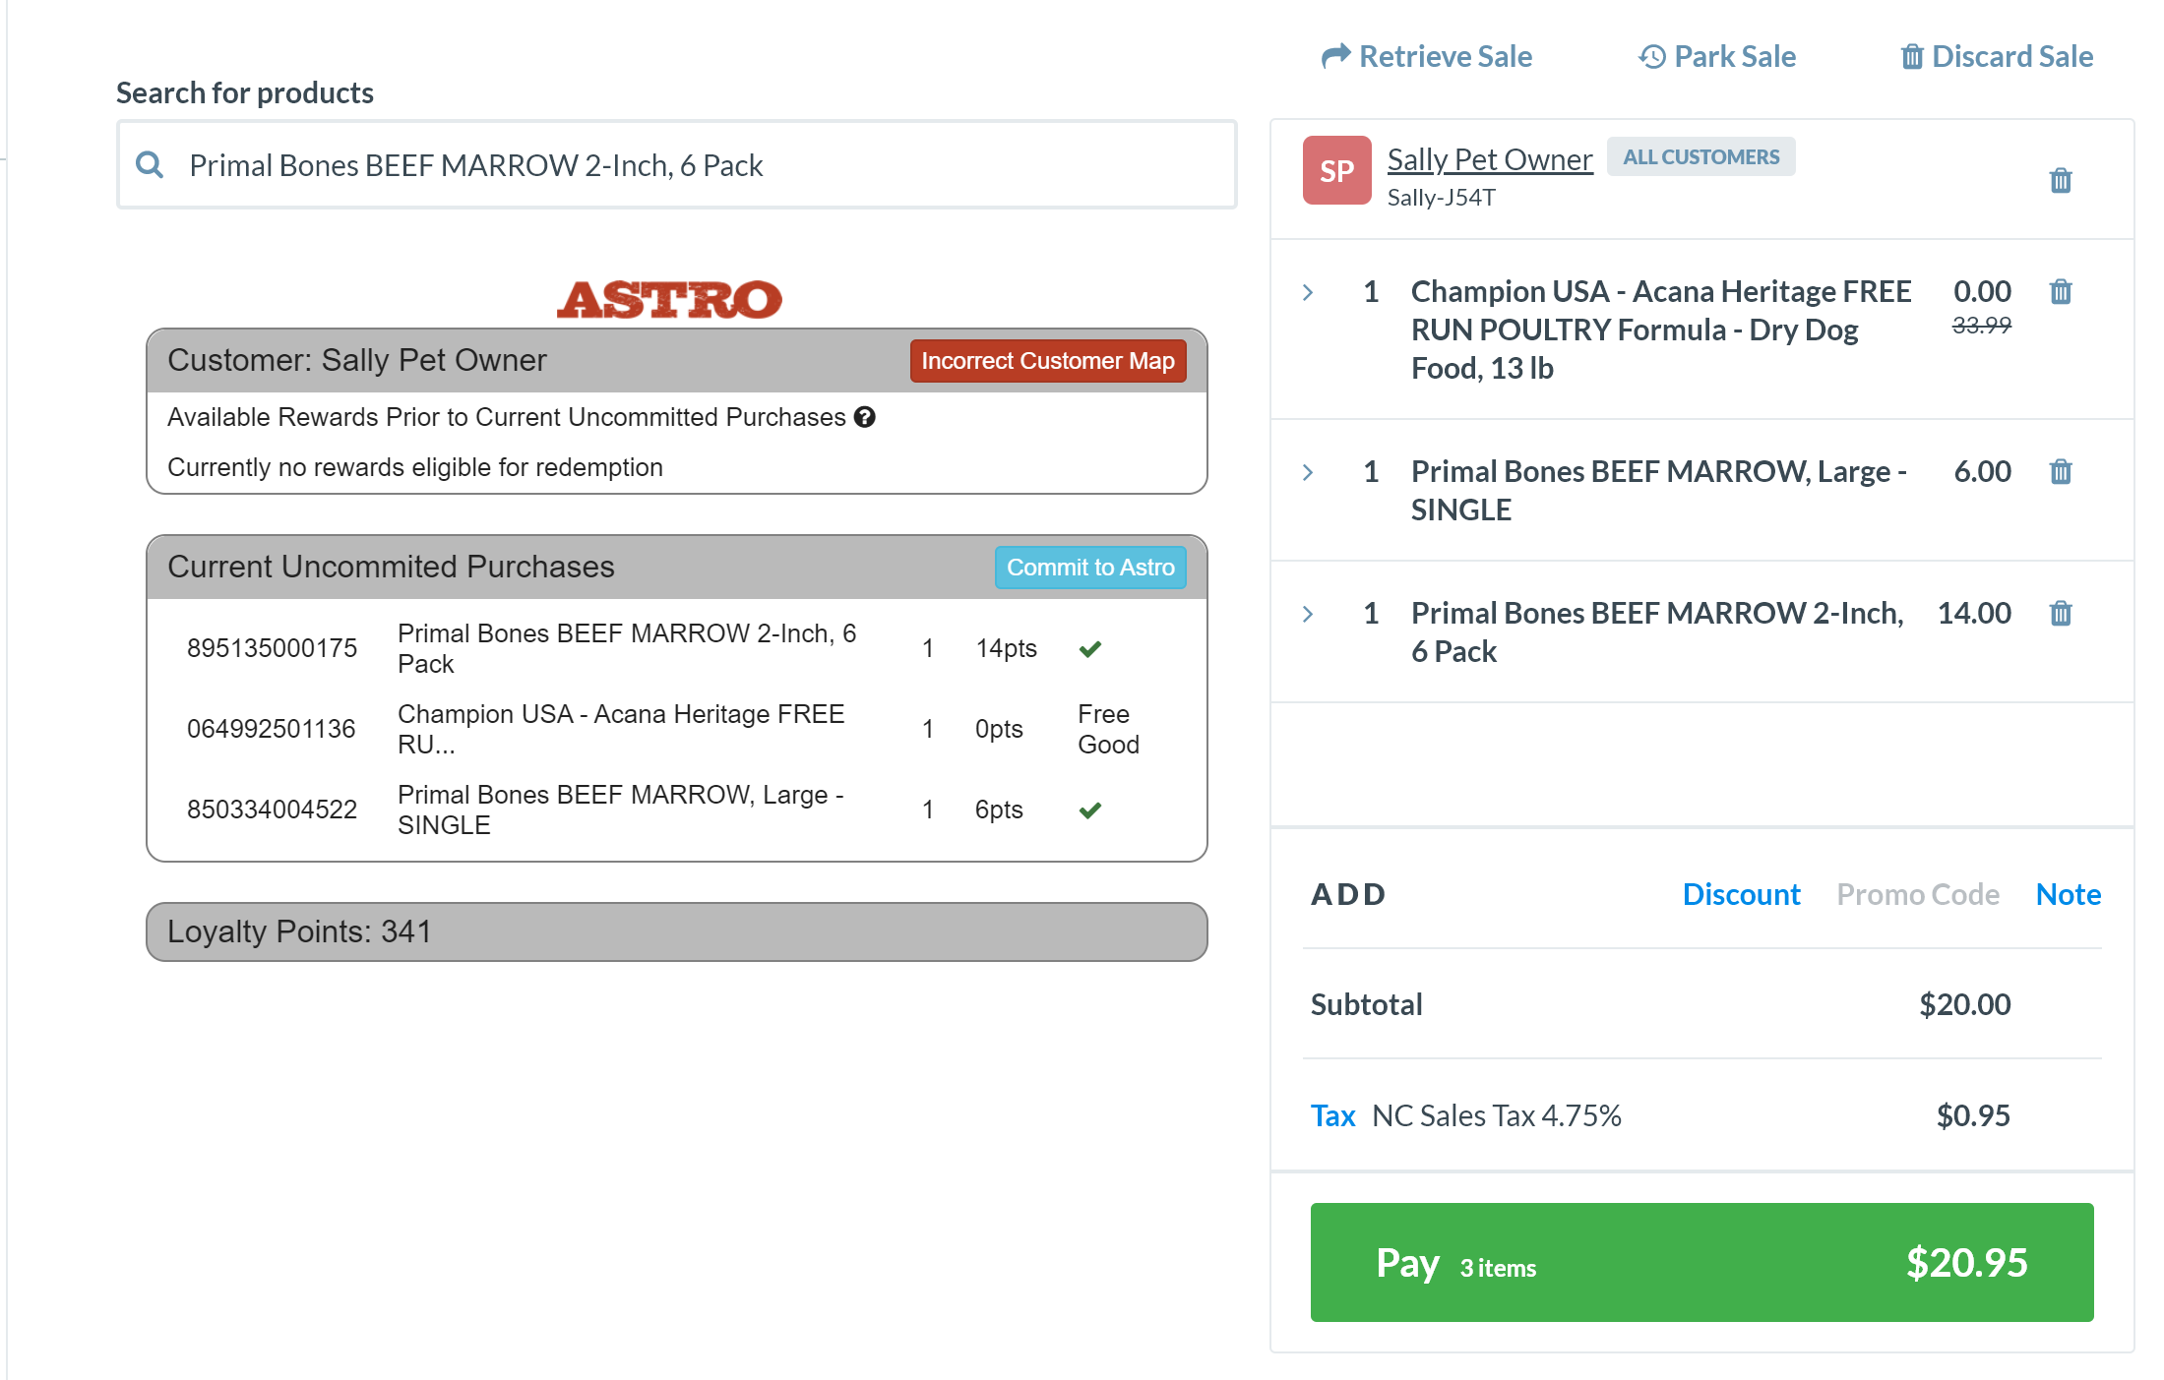Screen dimensions: 2164x1380
Task: Delete Primal Bones Large SINGLE line item
Action: 2060,471
